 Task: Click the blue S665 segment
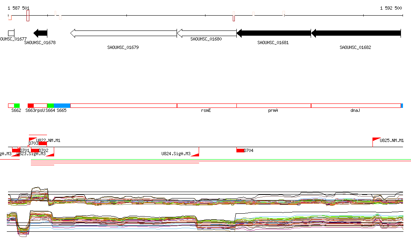point(62,106)
